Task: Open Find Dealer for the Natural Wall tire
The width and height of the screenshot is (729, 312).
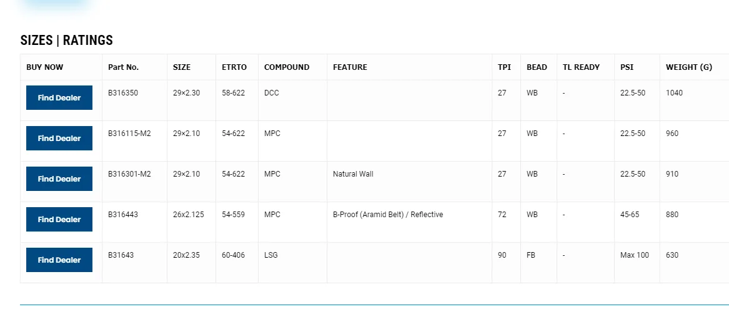Action: [x=59, y=179]
